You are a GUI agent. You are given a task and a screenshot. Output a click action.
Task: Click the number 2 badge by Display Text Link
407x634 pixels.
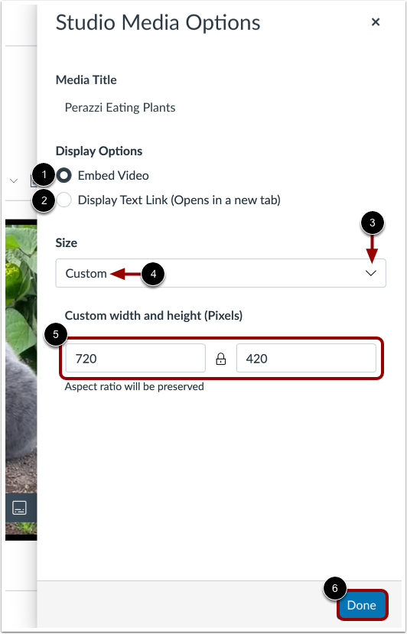click(x=45, y=200)
